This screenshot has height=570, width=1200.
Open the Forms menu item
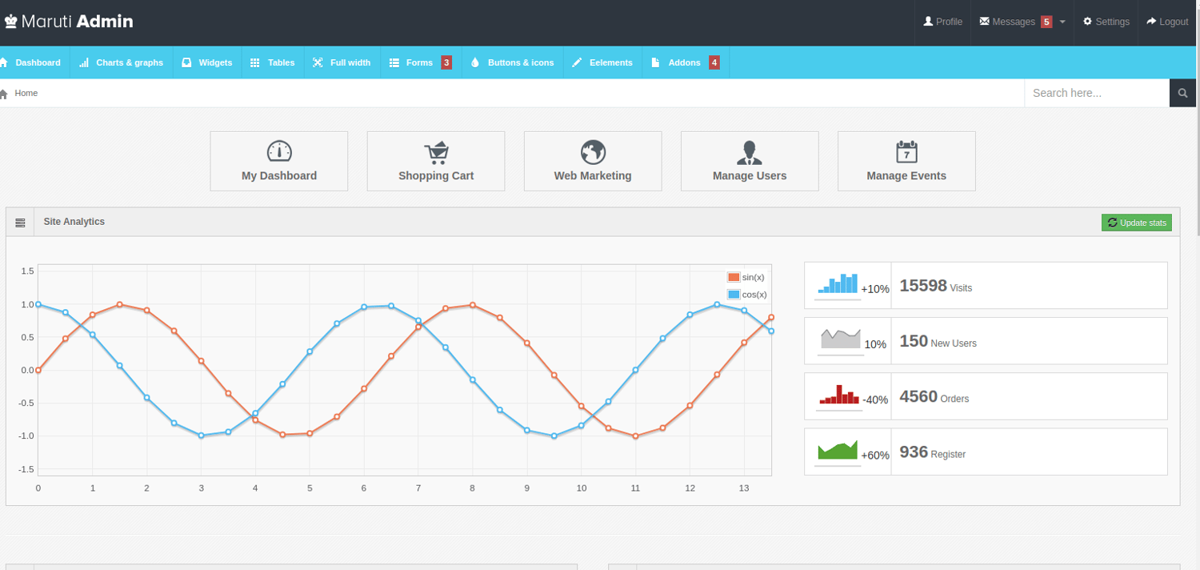pyautogui.click(x=421, y=62)
